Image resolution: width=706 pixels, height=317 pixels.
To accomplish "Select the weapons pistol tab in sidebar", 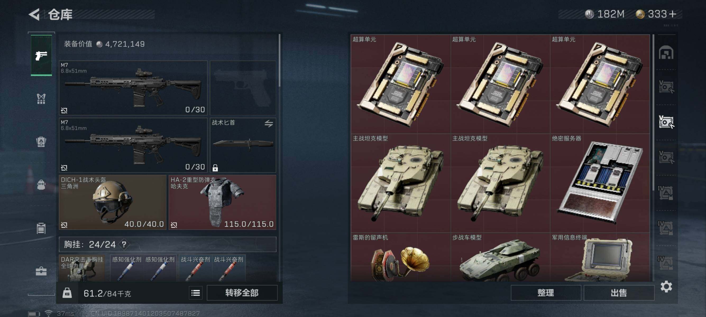I will pyautogui.click(x=42, y=55).
